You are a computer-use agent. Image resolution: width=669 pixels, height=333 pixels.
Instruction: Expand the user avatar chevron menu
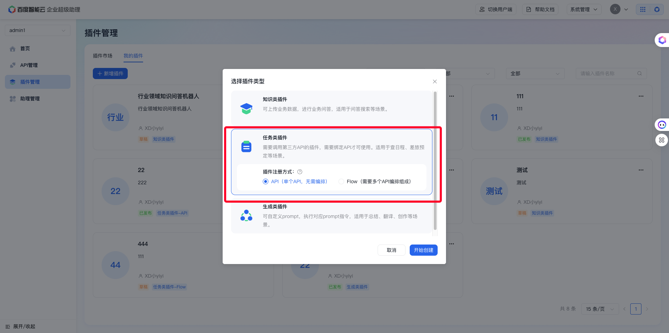click(626, 9)
